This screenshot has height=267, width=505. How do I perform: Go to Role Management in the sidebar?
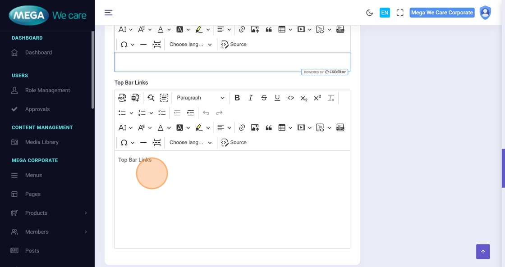(x=47, y=91)
